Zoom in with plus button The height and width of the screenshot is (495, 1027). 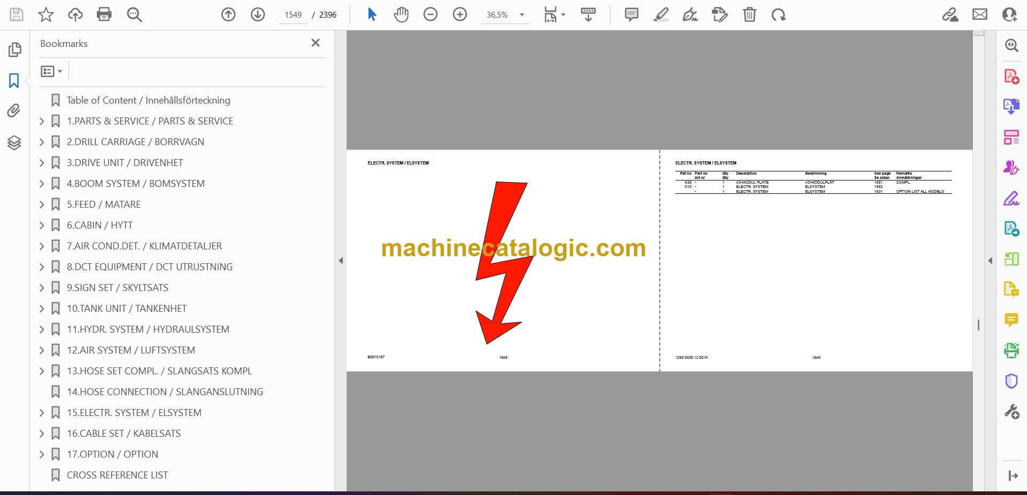tap(460, 14)
